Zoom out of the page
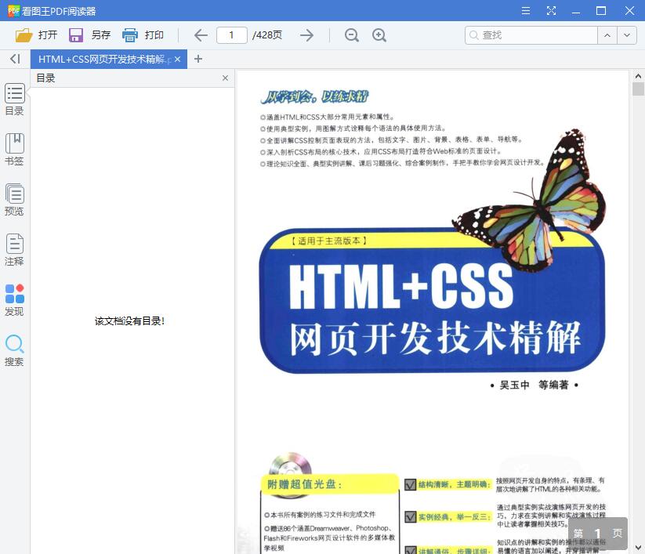645x554 pixels. (x=351, y=34)
